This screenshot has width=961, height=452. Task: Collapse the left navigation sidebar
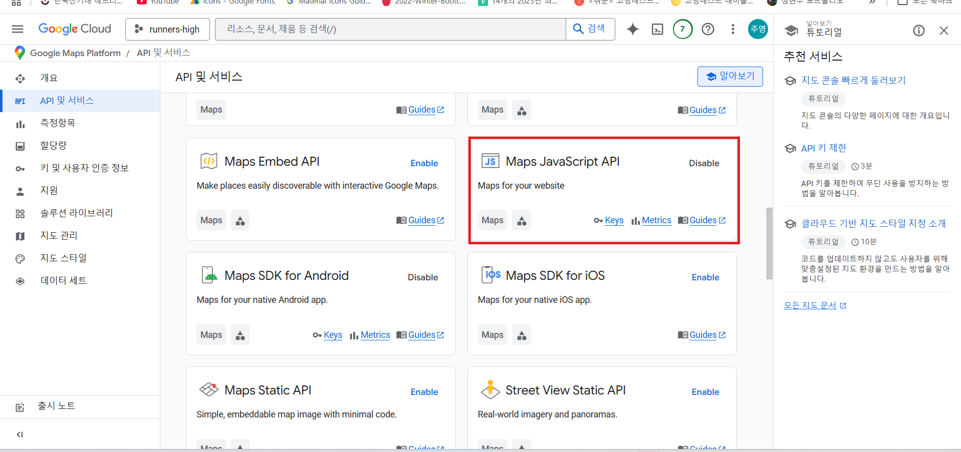20,434
